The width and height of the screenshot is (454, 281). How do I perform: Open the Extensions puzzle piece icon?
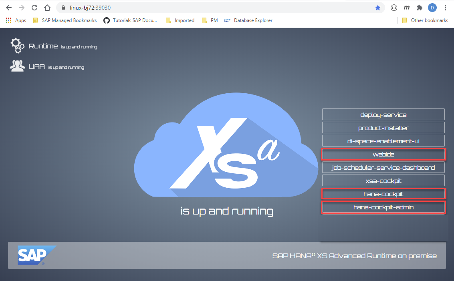[420, 8]
